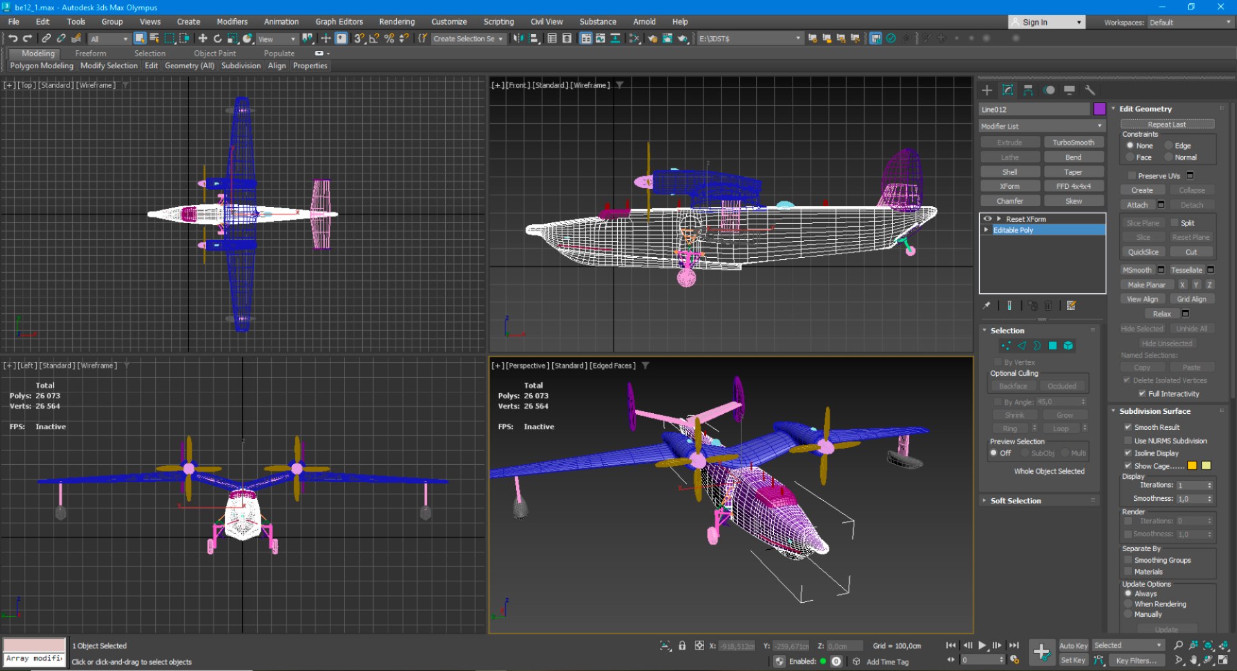
Task: Click the purple object color swatch
Action: pyautogui.click(x=1099, y=109)
